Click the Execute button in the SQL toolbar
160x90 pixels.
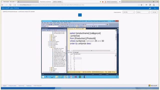click(x=62, y=26)
